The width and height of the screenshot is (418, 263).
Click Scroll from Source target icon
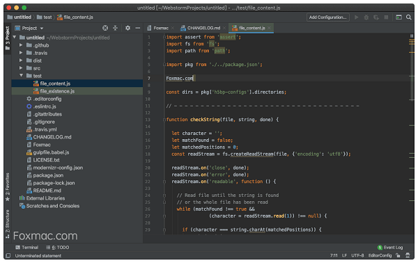pyautogui.click(x=105, y=28)
